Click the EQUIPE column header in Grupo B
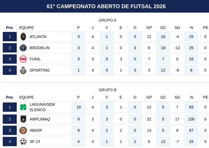209x148 pixels. coord(27,97)
